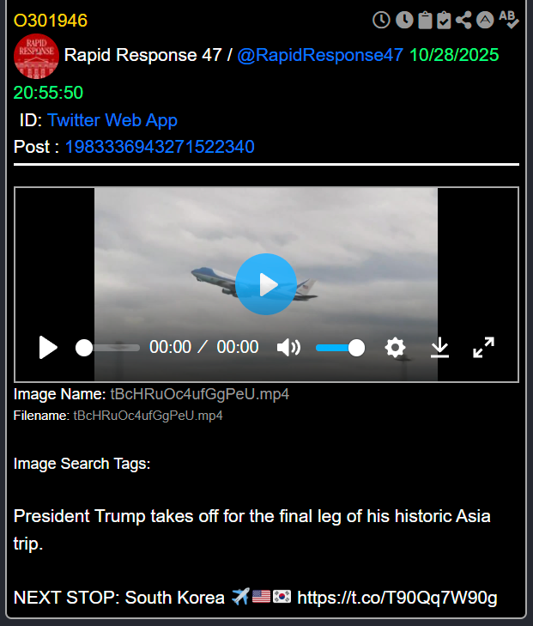Open the @RapidResponse47 handle link

(319, 56)
